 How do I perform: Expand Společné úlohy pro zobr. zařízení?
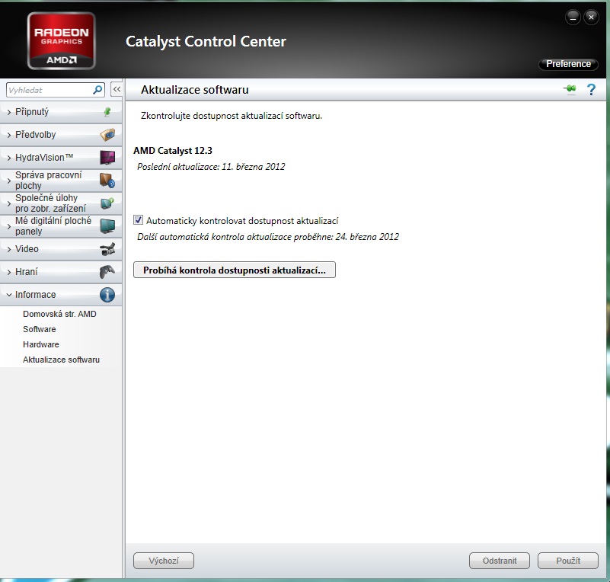point(61,203)
